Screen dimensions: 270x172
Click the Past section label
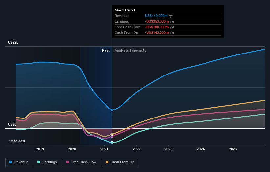pyautogui.click(x=106, y=50)
